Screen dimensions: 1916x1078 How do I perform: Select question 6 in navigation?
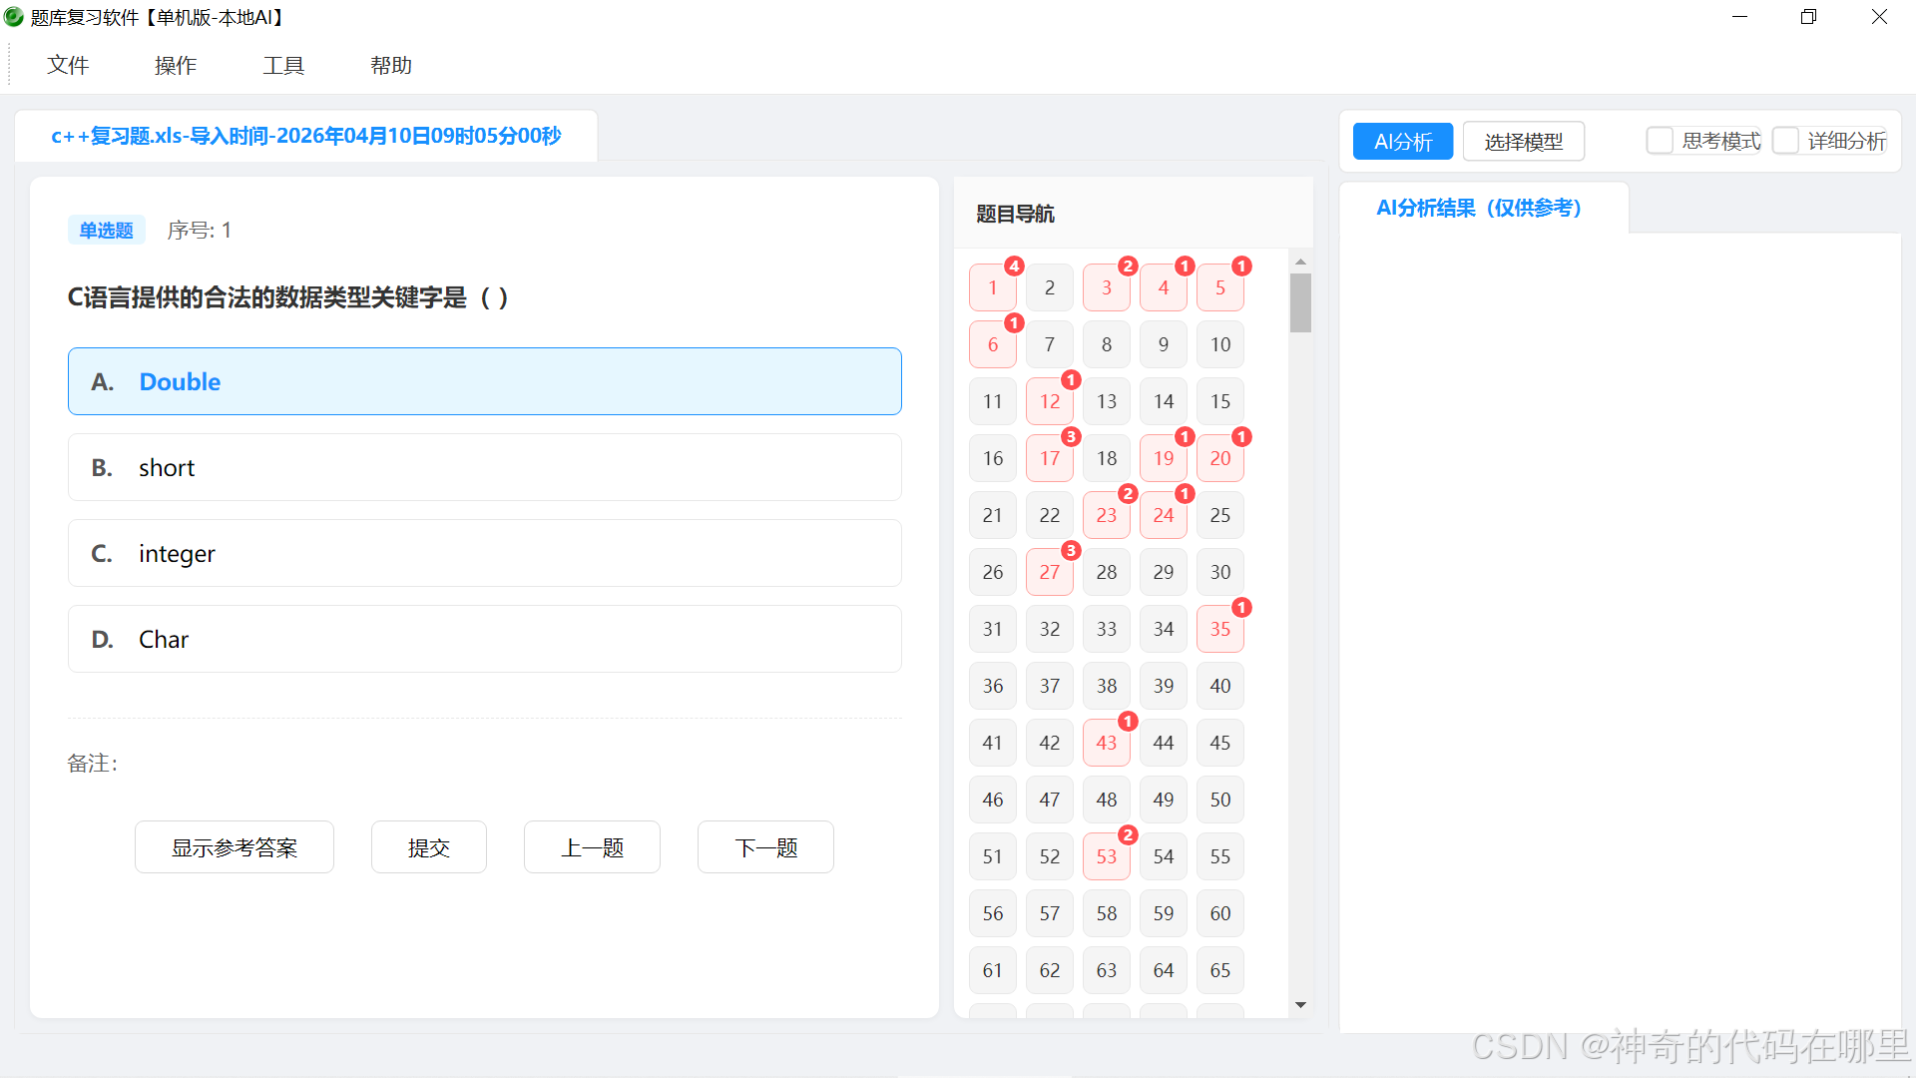click(x=993, y=344)
